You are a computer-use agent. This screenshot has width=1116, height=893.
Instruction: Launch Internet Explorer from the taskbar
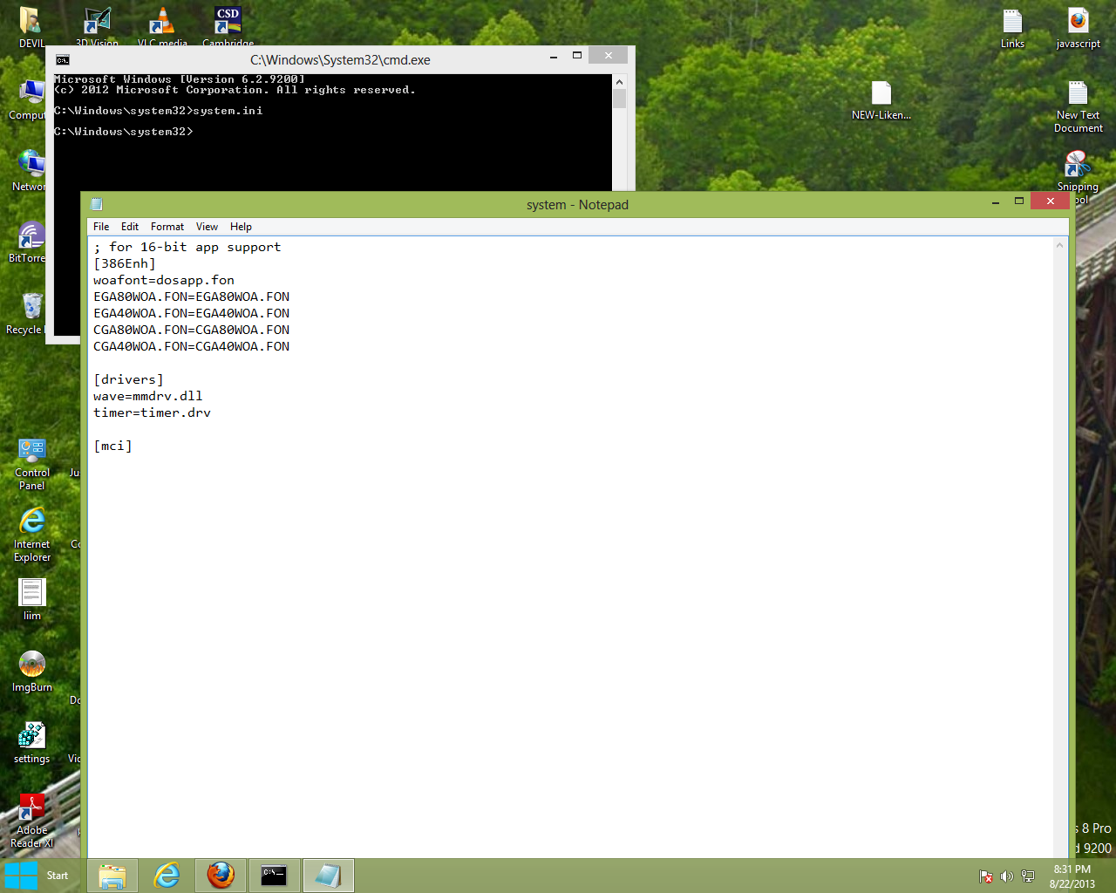167,876
